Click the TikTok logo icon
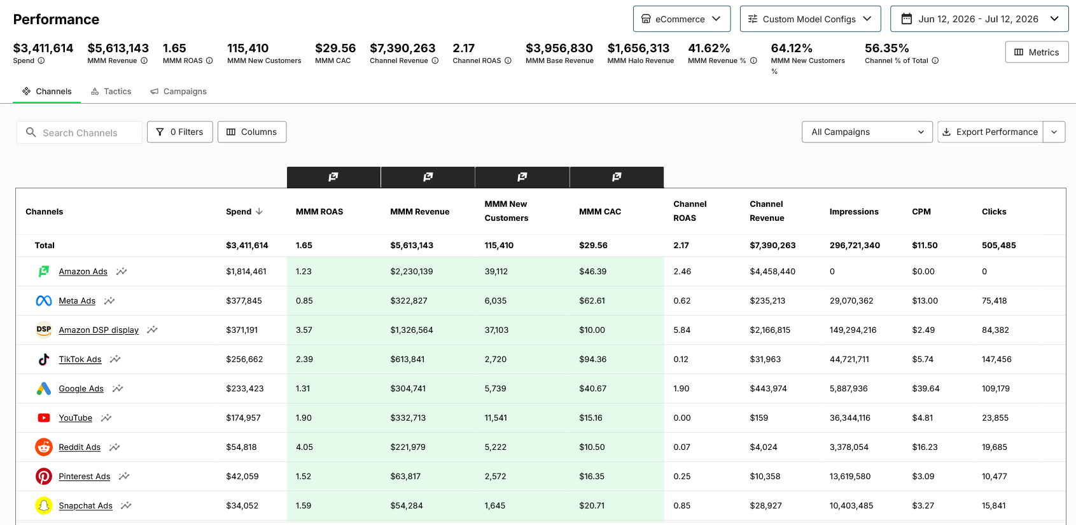Image resolution: width=1076 pixels, height=525 pixels. pyautogui.click(x=44, y=360)
